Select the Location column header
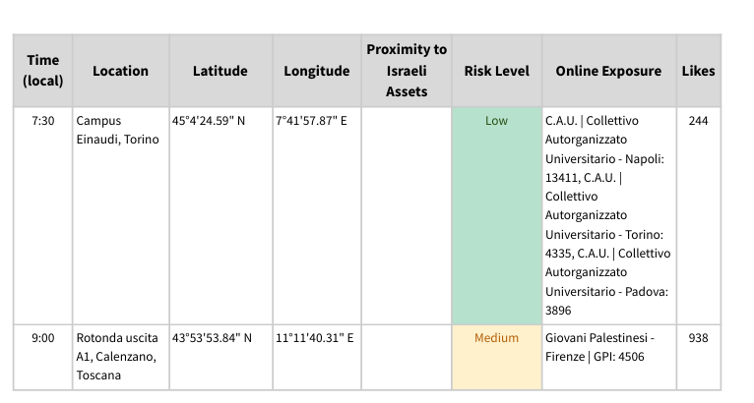This screenshot has height=403, width=754. click(120, 71)
